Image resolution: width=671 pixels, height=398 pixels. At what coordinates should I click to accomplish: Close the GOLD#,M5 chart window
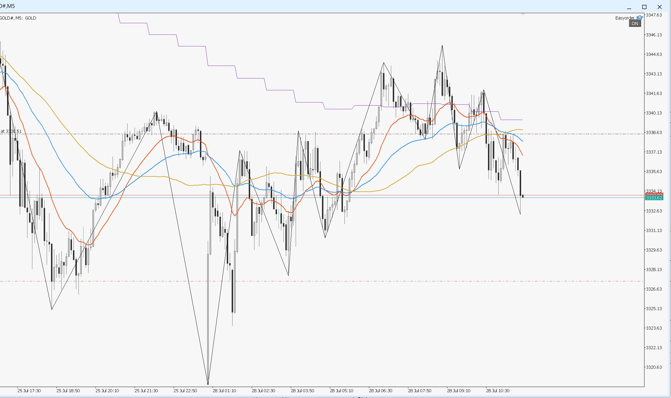[x=659, y=7]
